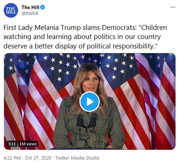The width and height of the screenshot is (178, 165).
Task: Open the tweet's more options menu
Action: coord(172,7)
